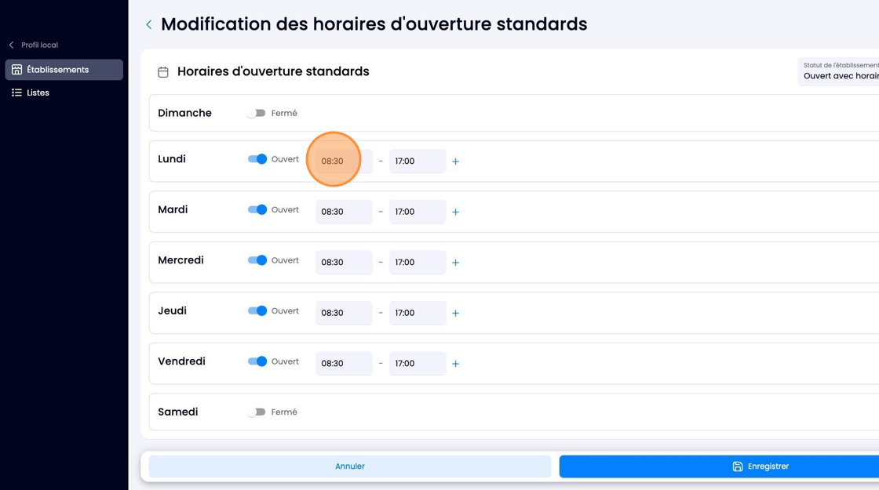879x490 pixels.
Task: Click the calendar icon beside Horaires d'ouverture standards
Action: [163, 71]
